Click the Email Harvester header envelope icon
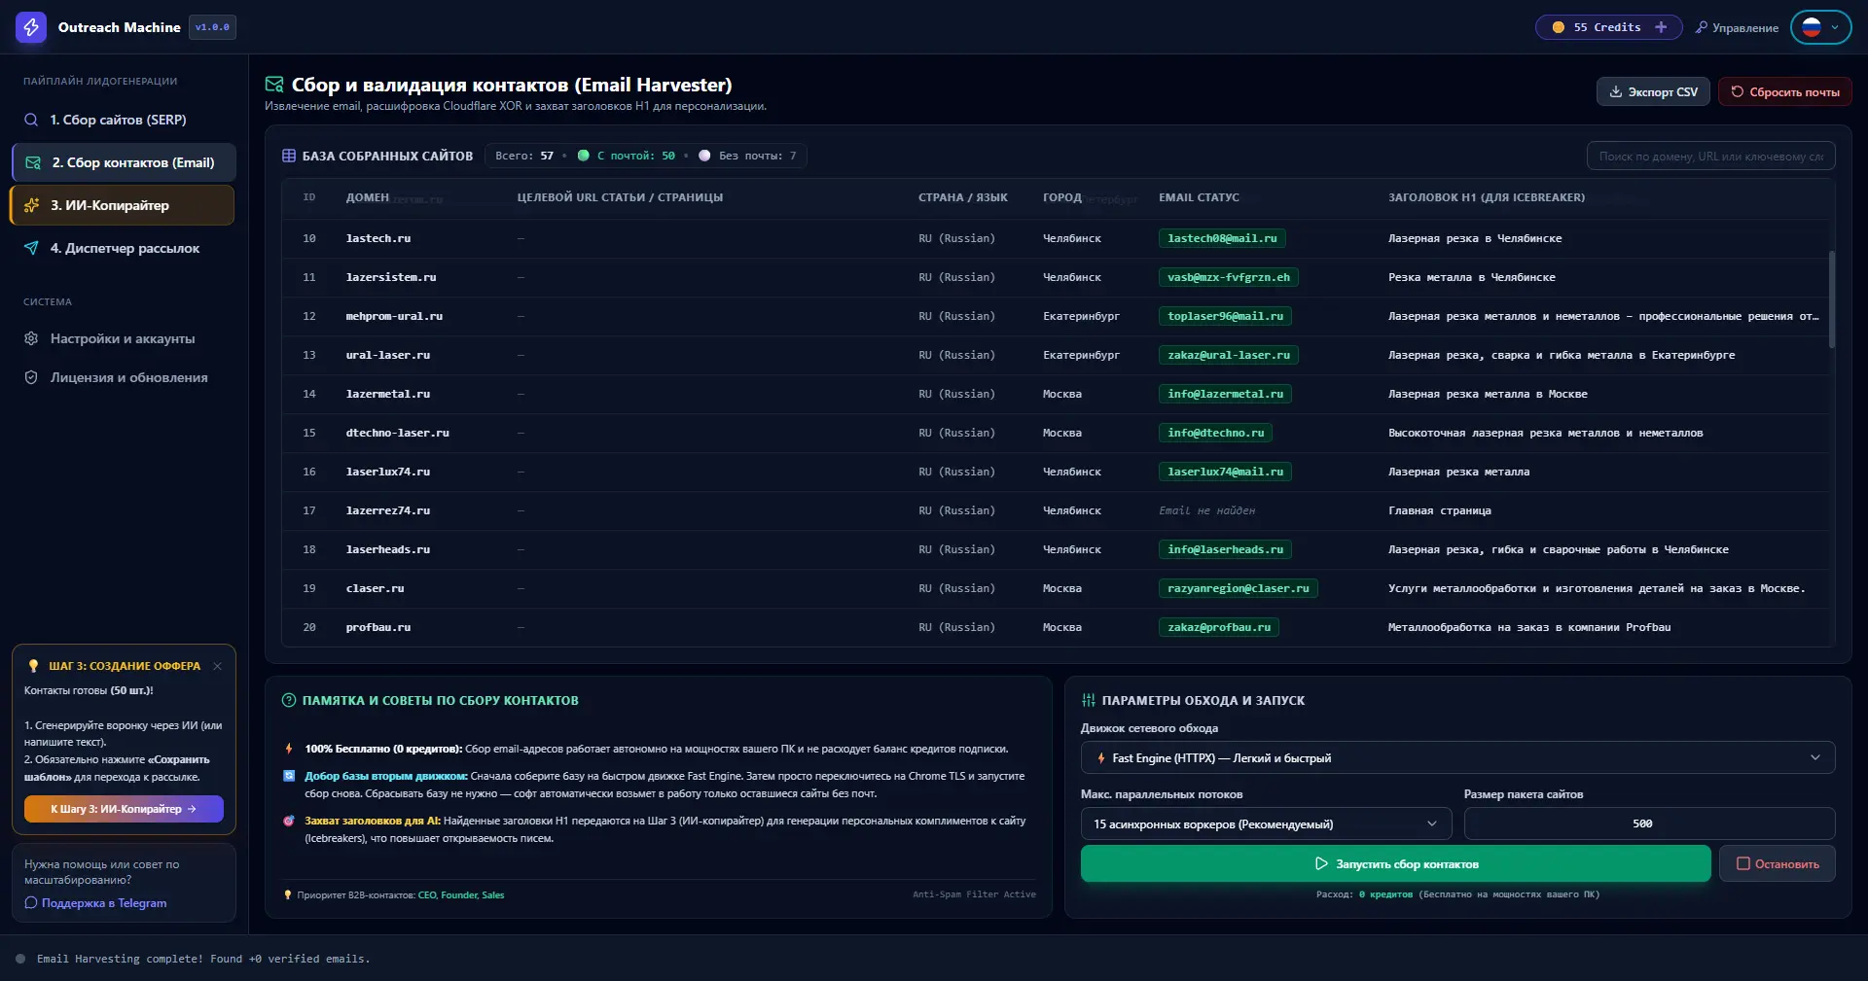1868x981 pixels. pos(274,85)
